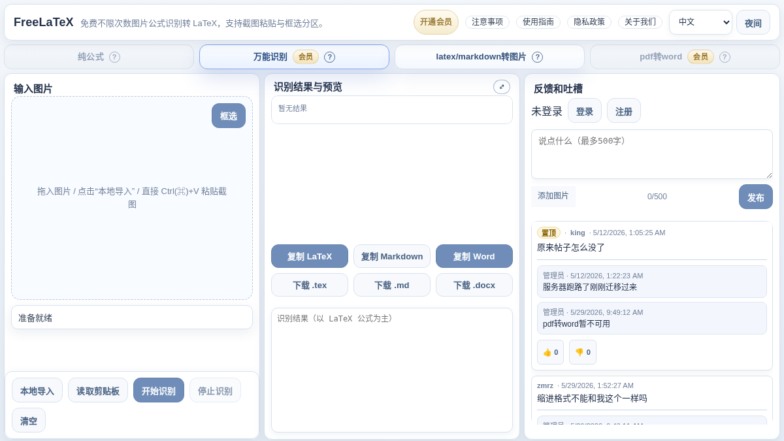This screenshot has height=441, width=784.
Task: Switch to the 万能识别 tab
Action: tap(294, 57)
